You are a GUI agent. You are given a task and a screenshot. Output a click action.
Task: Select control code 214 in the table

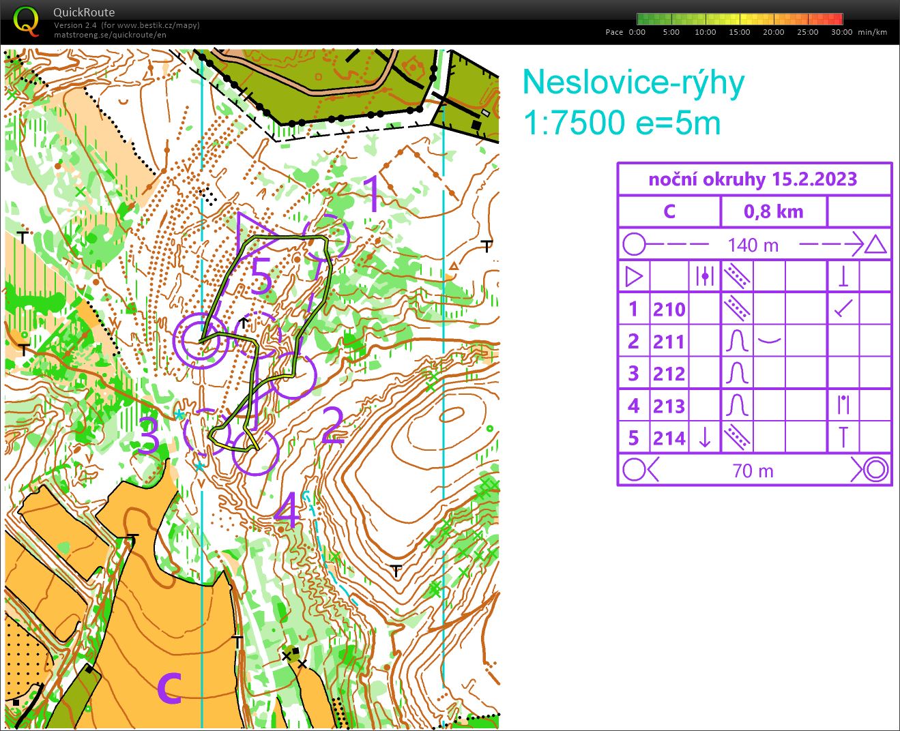[669, 437]
